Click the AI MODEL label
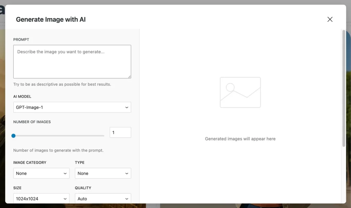 click(x=22, y=97)
